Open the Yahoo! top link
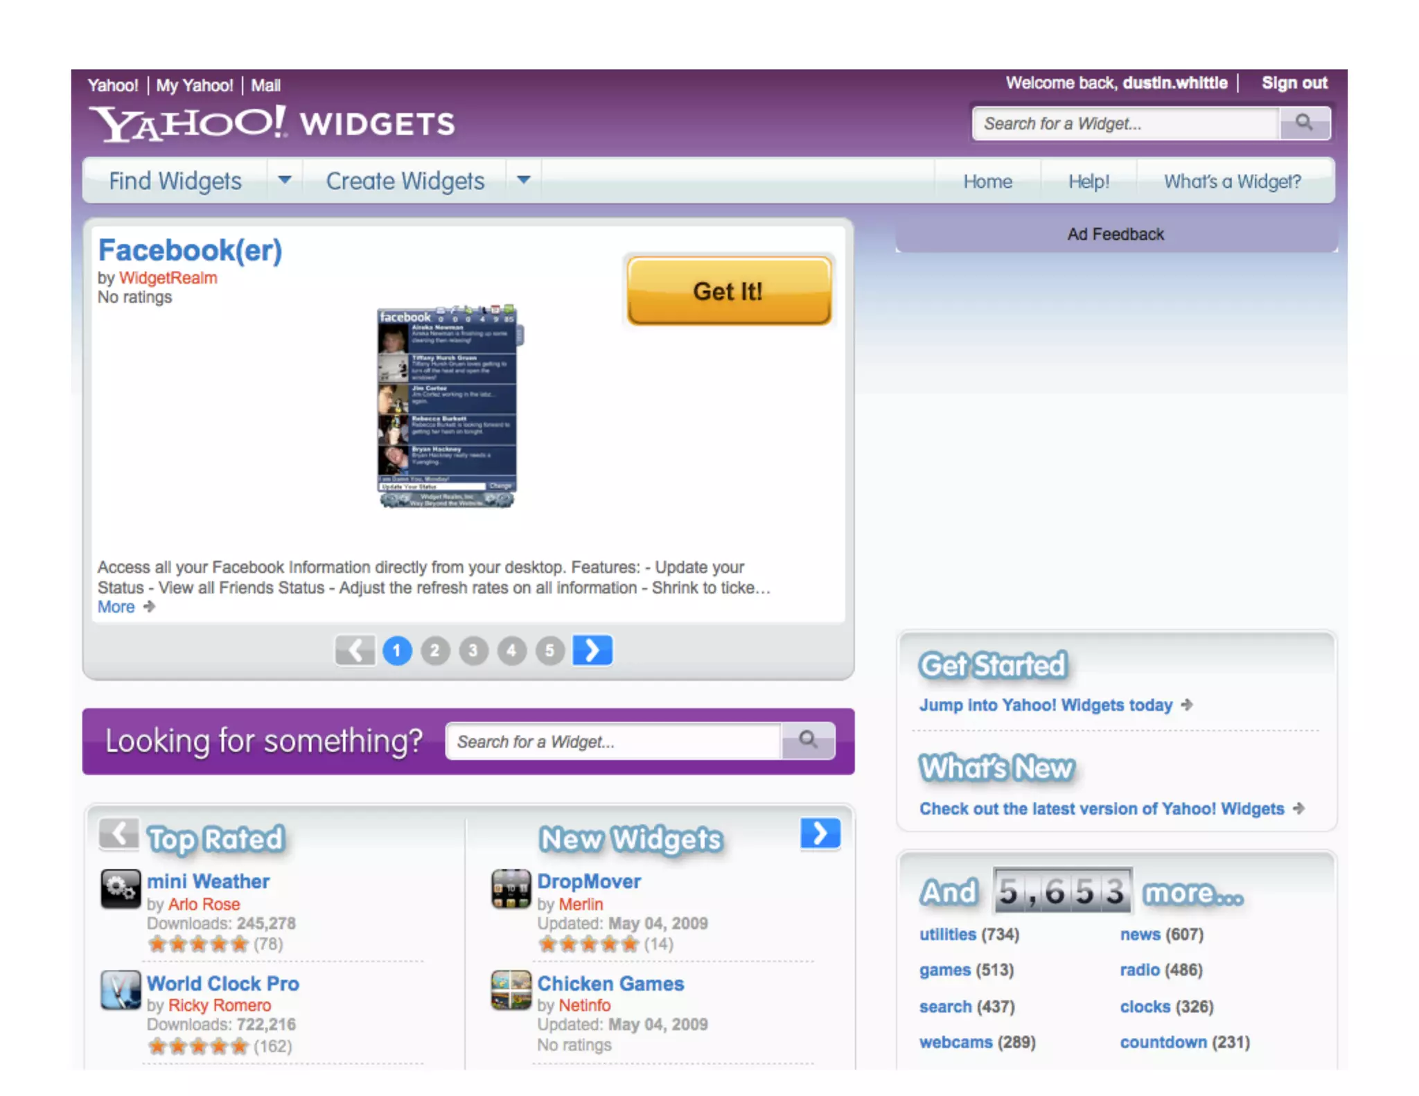The width and height of the screenshot is (1419, 1096). pos(113,85)
